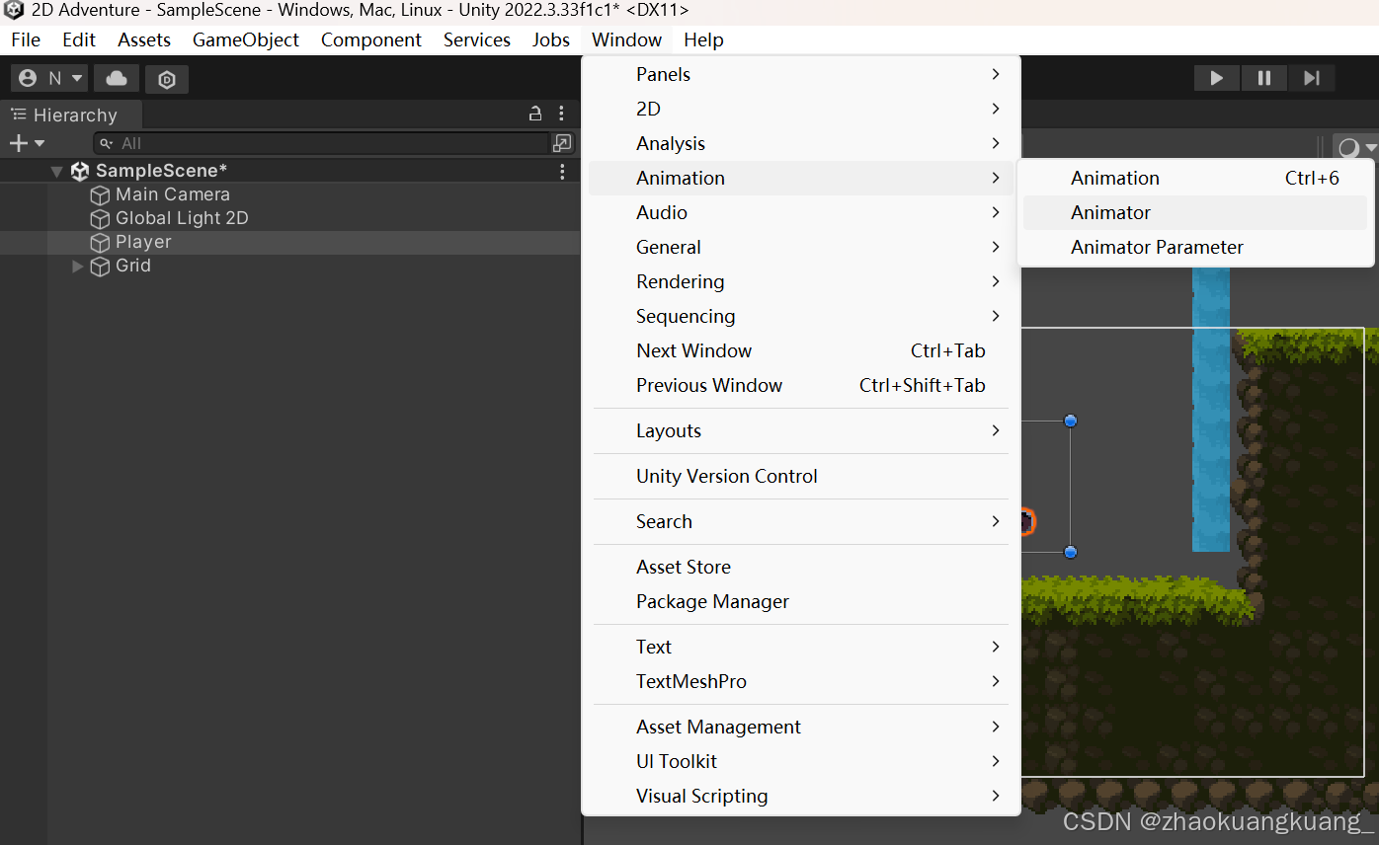Screen dimensions: 1379x845
Task: Open the Package Manager menu entry
Action: click(x=801, y=601)
